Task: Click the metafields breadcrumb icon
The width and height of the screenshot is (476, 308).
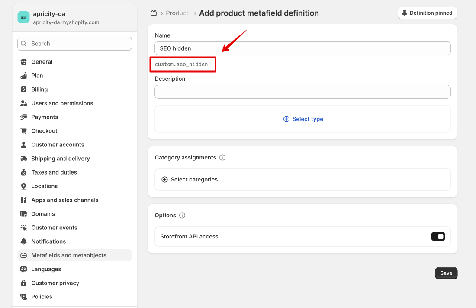Action: pos(154,13)
